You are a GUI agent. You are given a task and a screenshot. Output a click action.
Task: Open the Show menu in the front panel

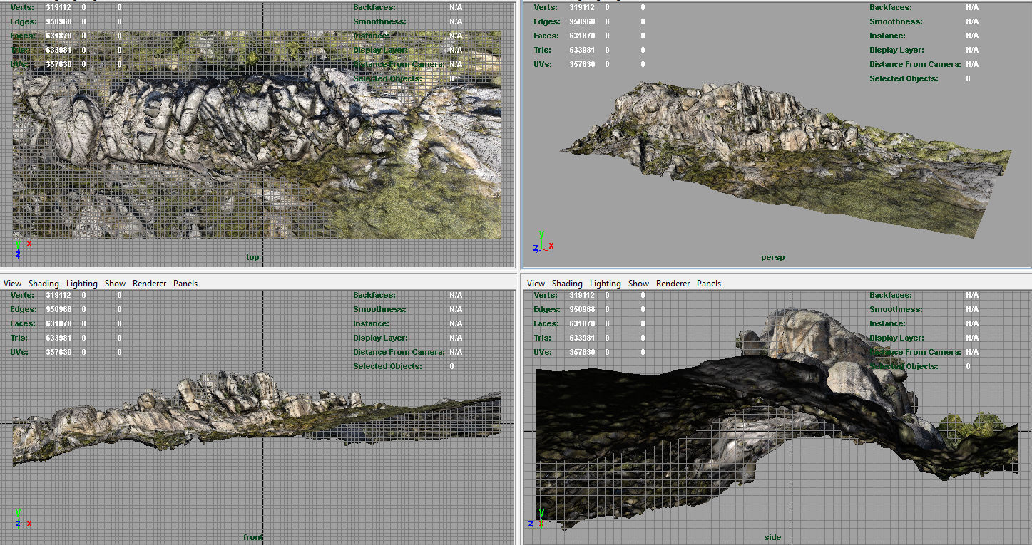coord(115,284)
